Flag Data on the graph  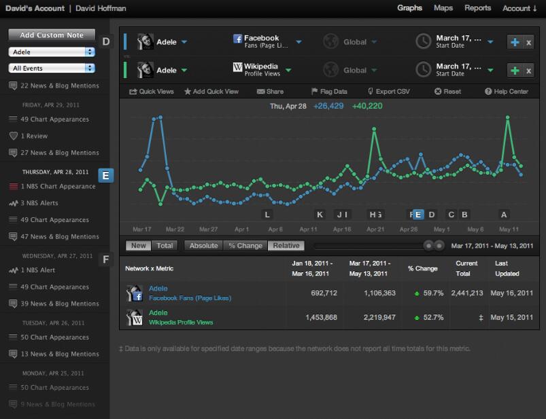pyautogui.click(x=329, y=92)
